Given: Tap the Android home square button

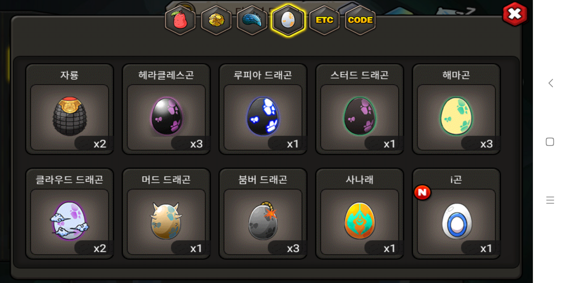Looking at the screenshot, I should click(550, 142).
